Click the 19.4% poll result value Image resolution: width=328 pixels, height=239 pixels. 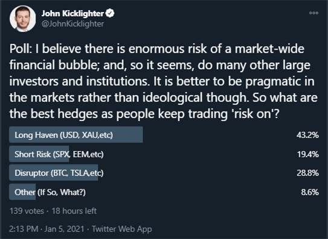pyautogui.click(x=308, y=154)
